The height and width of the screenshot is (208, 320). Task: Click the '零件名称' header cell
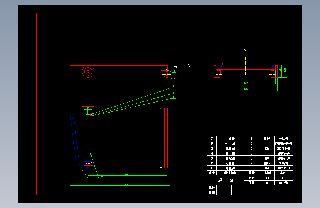(x=230, y=173)
